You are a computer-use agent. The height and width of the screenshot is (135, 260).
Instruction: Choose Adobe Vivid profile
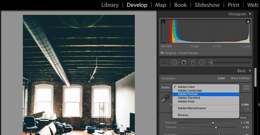tap(206, 101)
